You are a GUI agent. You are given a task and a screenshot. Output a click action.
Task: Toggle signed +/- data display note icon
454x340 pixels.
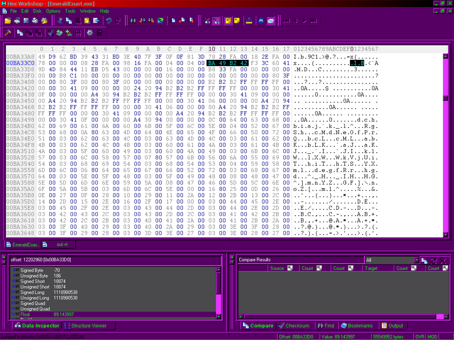[228, 21]
